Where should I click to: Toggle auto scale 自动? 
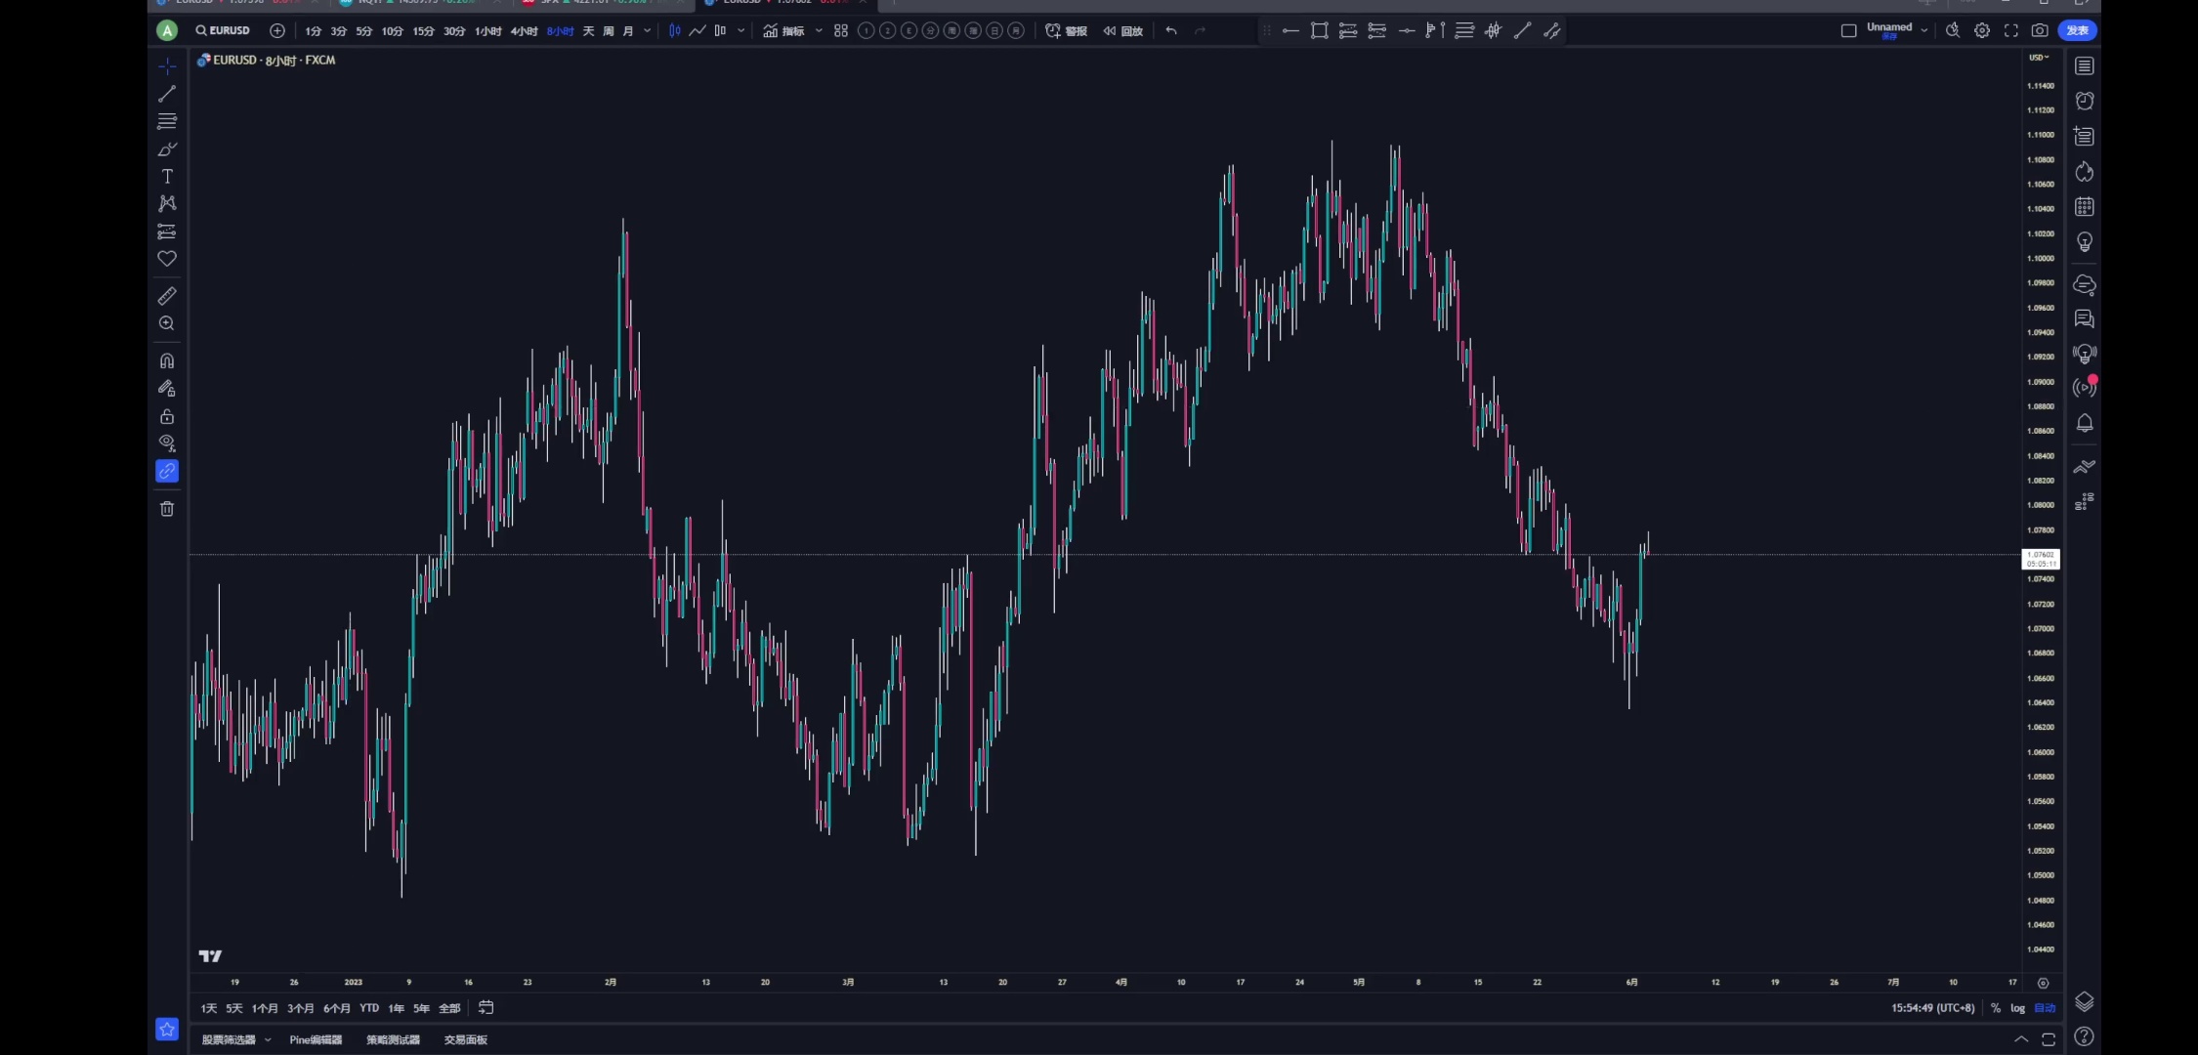click(2045, 1008)
